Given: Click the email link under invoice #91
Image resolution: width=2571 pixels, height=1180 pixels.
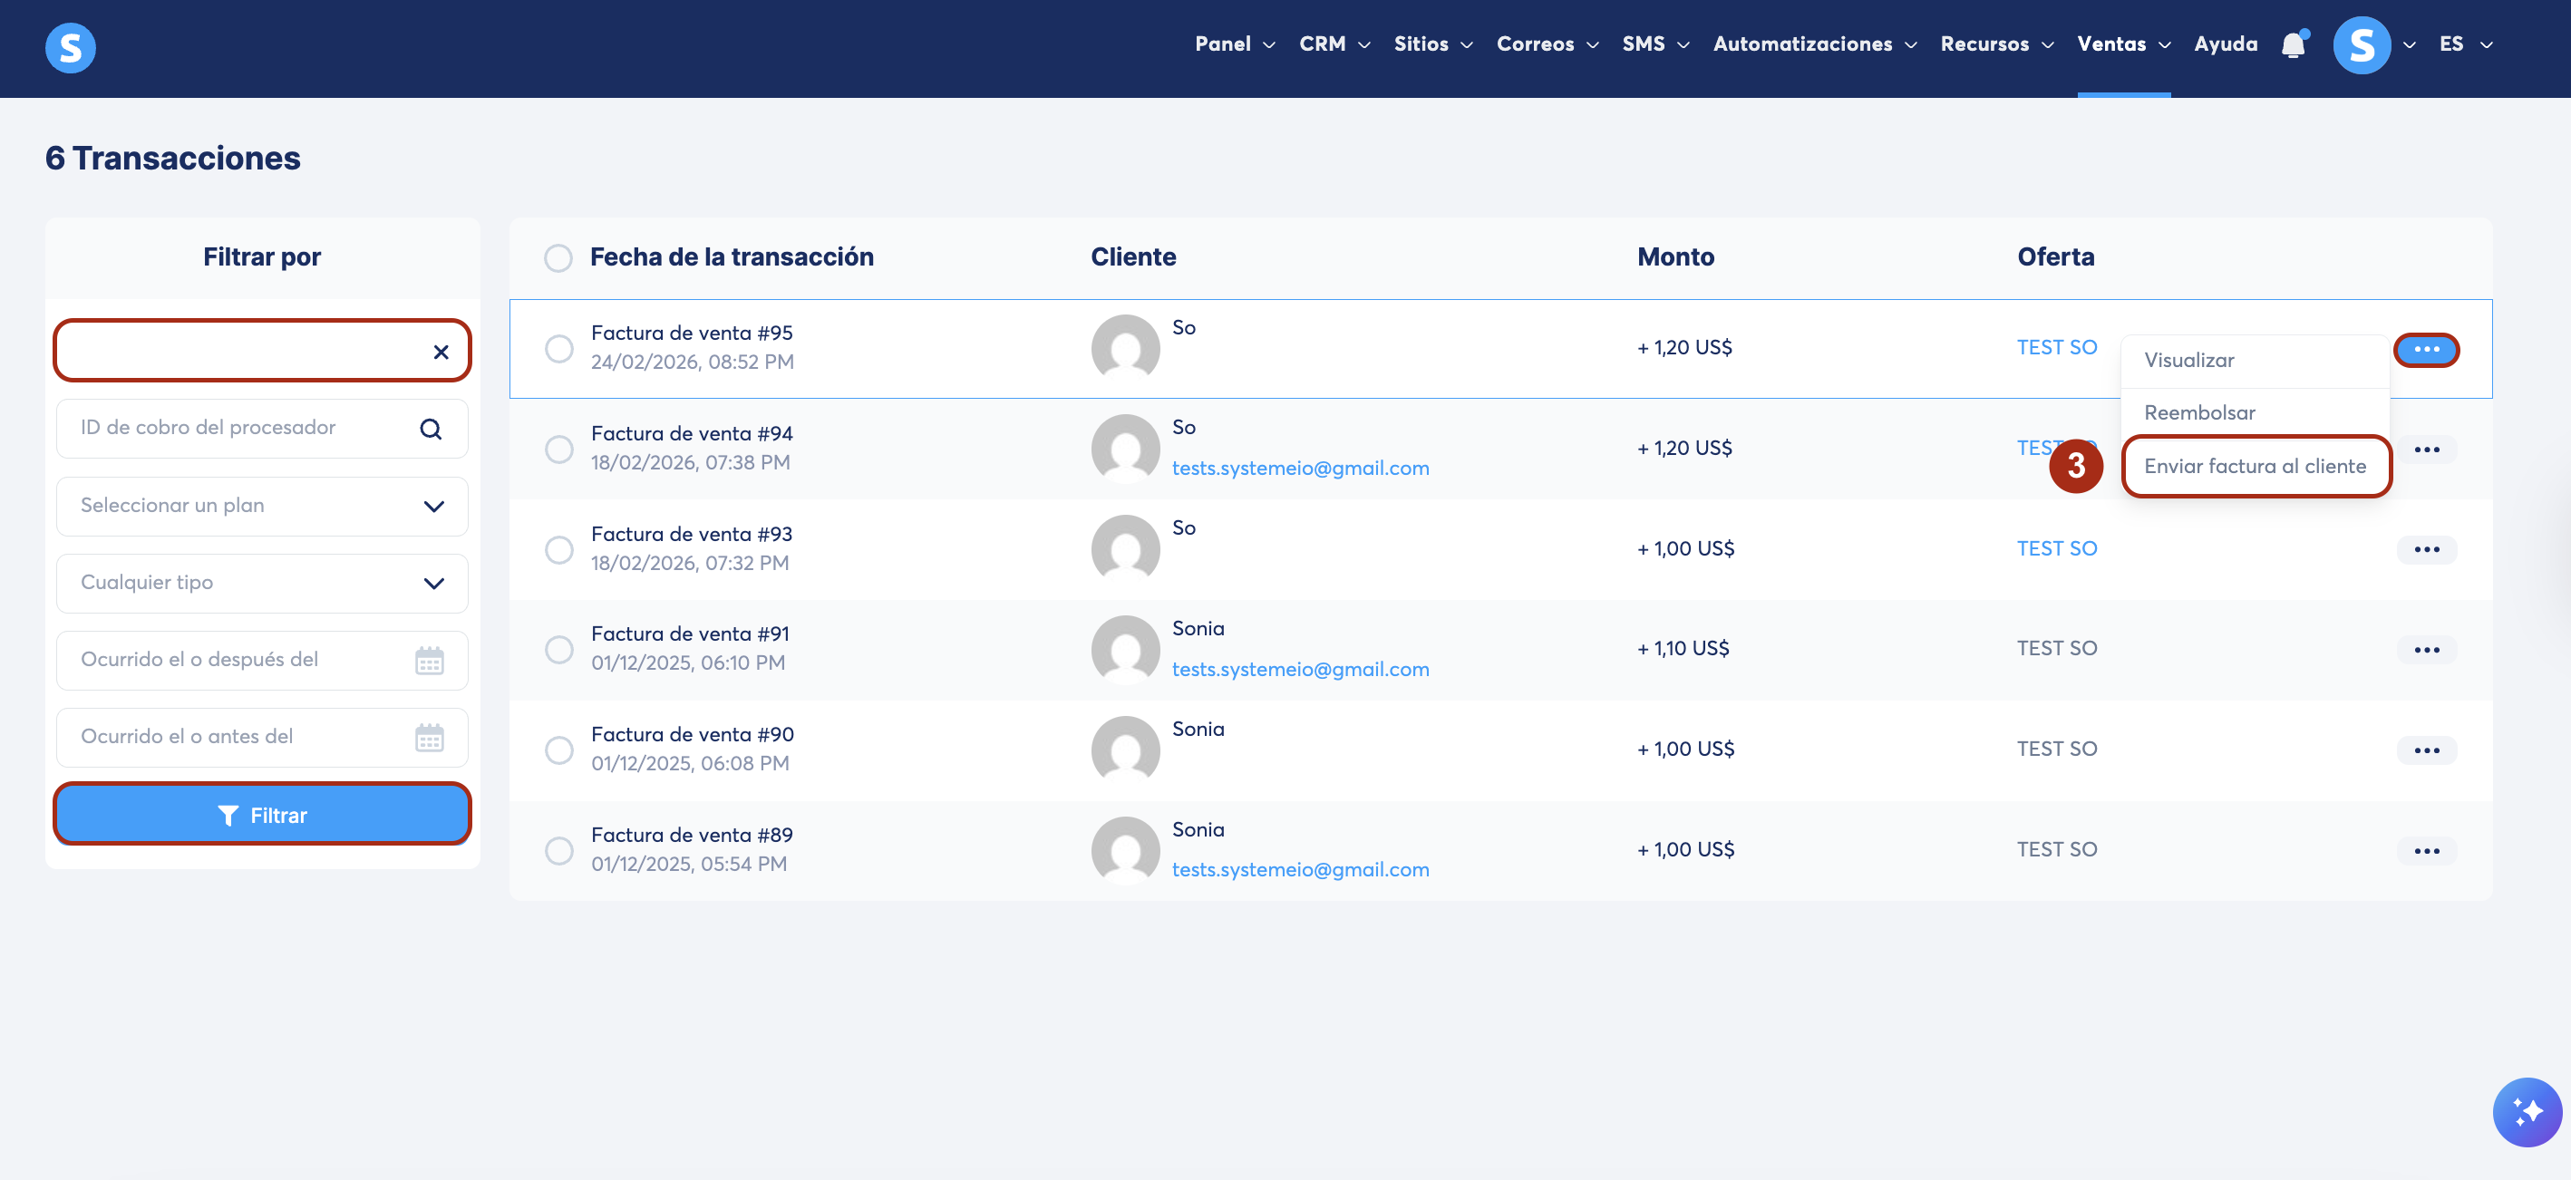Looking at the screenshot, I should (x=1299, y=669).
